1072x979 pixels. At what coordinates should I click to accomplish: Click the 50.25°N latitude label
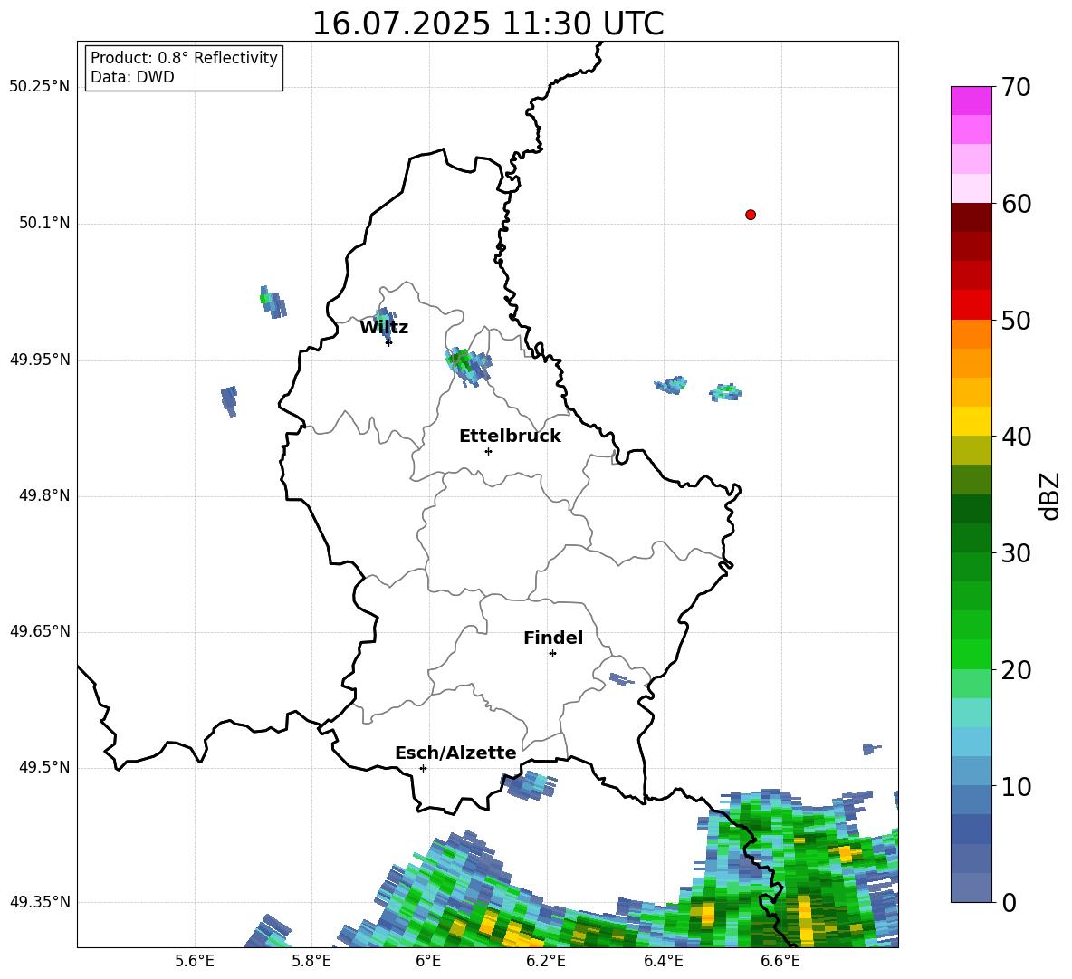[40, 87]
